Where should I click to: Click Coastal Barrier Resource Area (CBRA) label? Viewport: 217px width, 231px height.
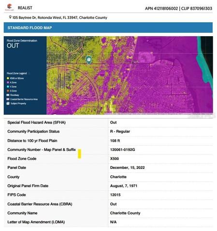coord(40,204)
